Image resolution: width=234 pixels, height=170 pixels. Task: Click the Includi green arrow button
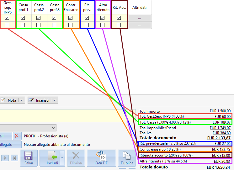point(50,158)
